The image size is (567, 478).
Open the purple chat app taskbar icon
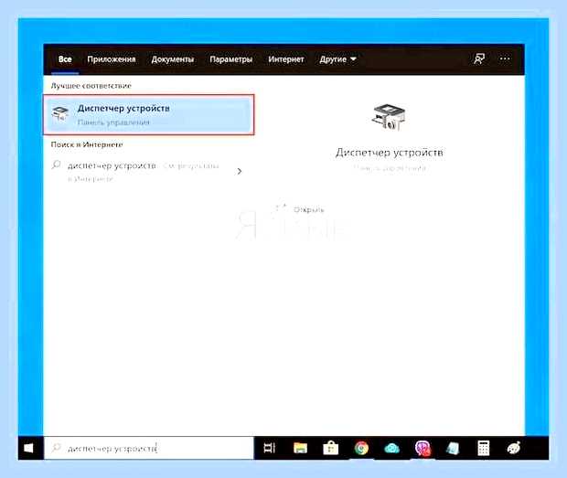click(x=423, y=449)
